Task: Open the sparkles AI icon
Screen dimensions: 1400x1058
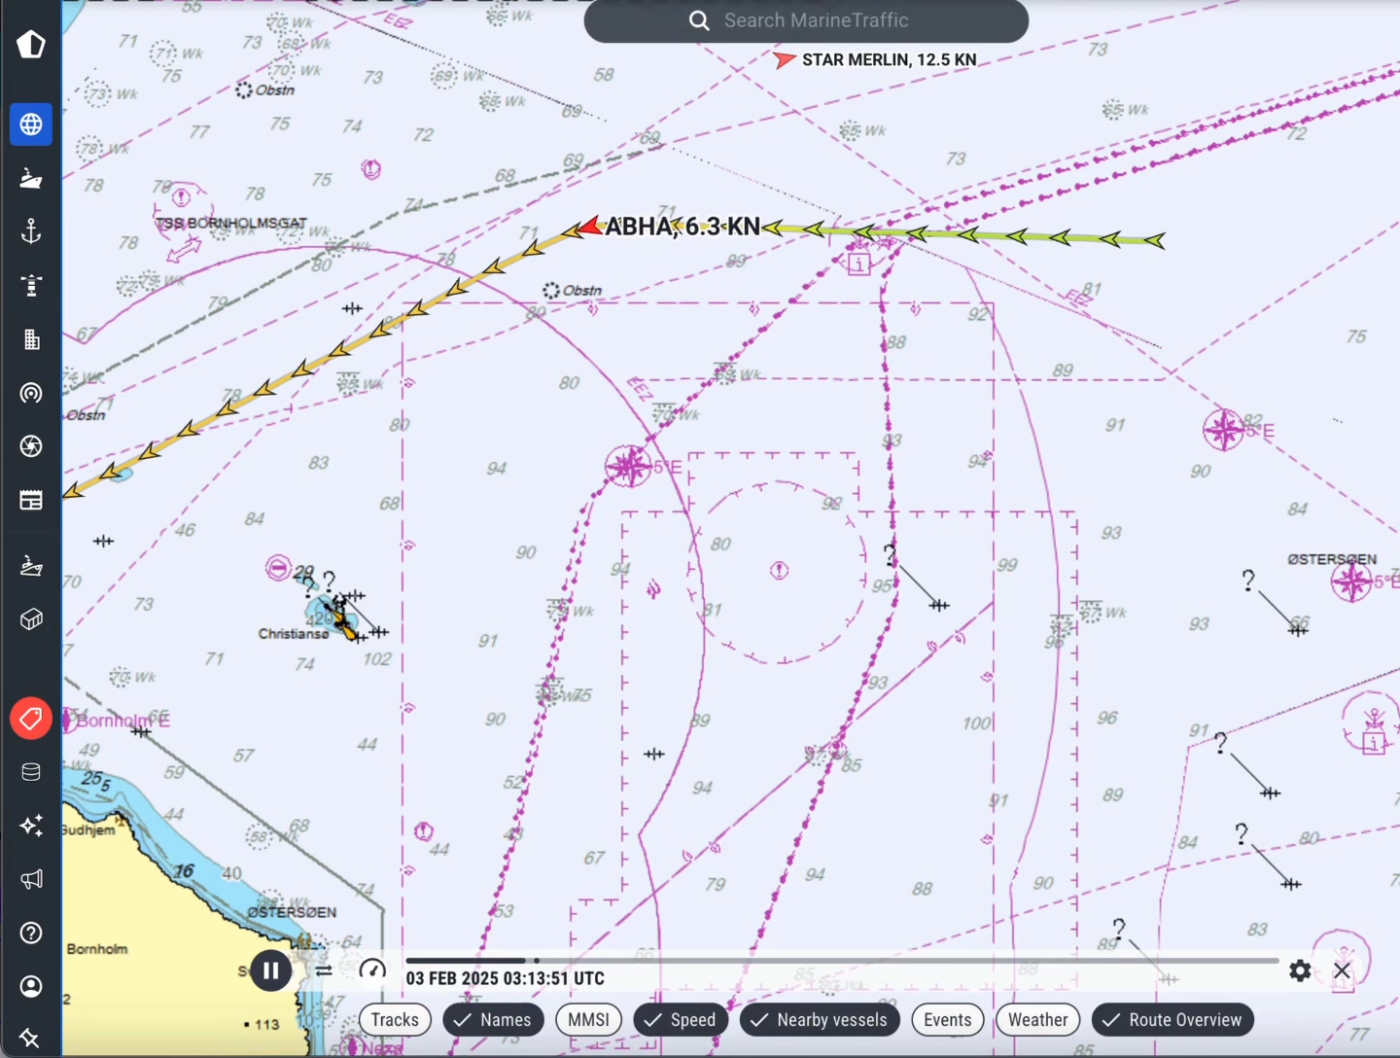Action: point(31,826)
